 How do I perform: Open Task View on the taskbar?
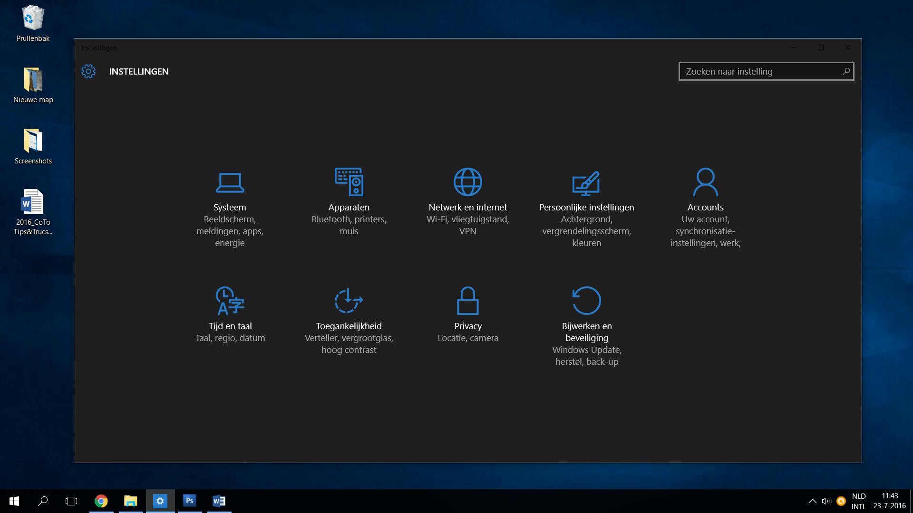click(x=71, y=501)
